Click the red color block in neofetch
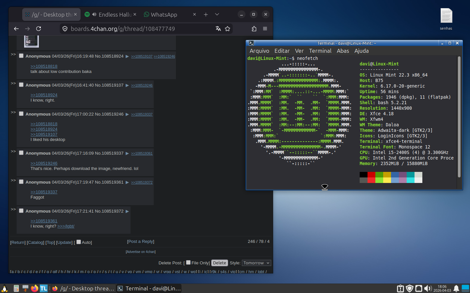The width and height of the screenshot is (470, 293). 371,175
